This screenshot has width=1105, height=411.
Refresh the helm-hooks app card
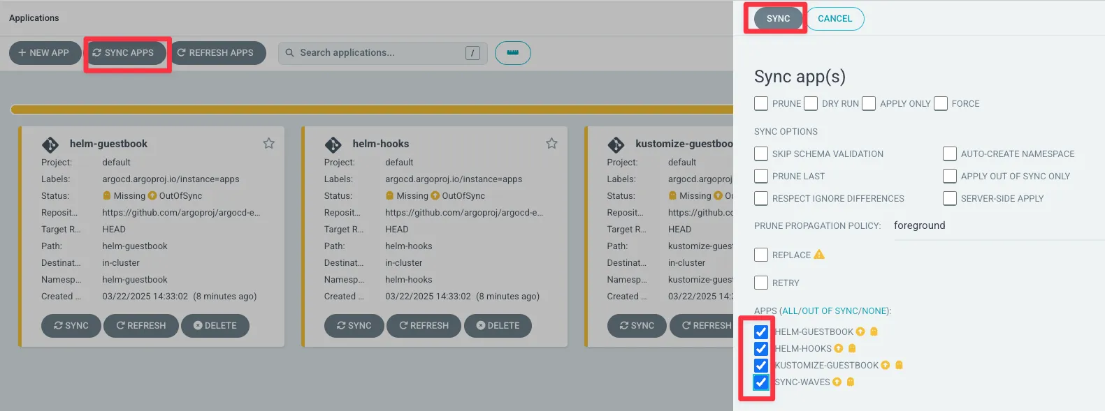pyautogui.click(x=424, y=326)
